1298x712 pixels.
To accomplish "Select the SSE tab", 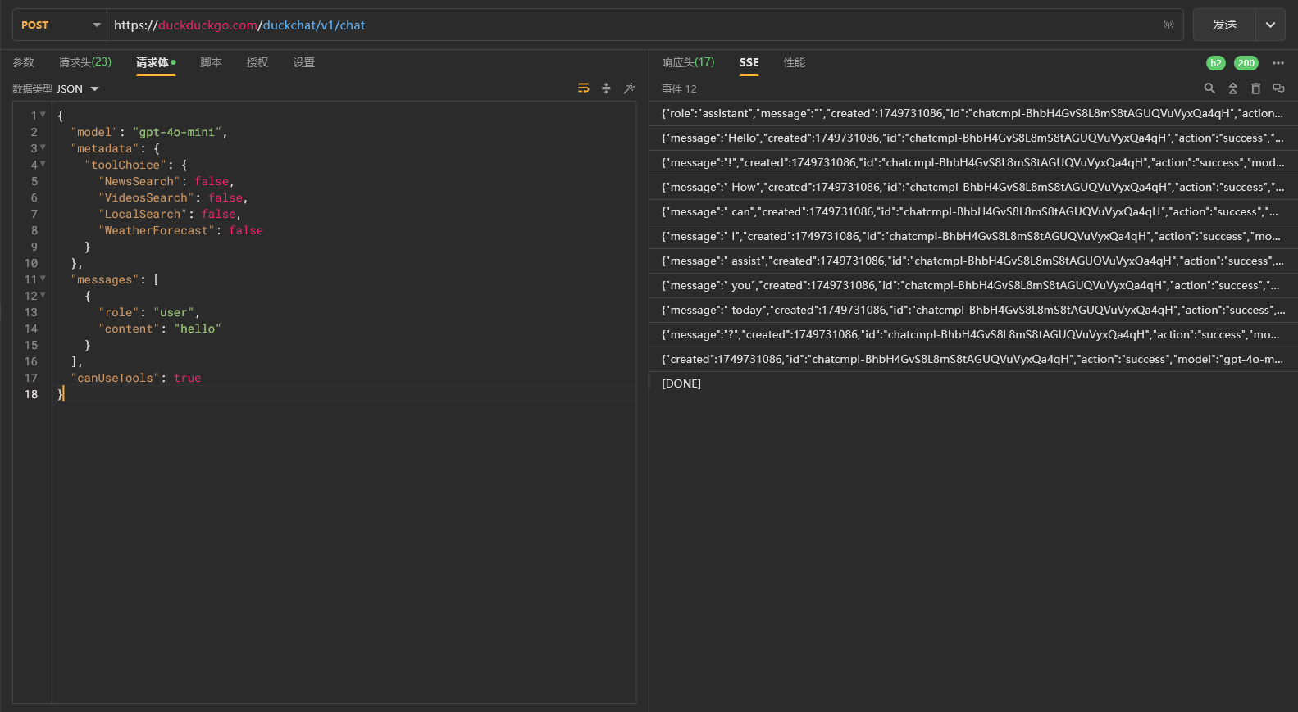I will [x=749, y=62].
